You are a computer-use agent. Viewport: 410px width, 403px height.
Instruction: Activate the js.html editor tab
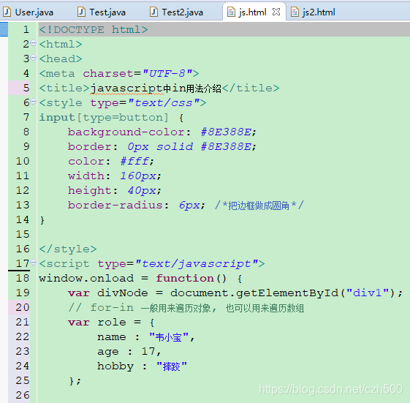(x=252, y=12)
